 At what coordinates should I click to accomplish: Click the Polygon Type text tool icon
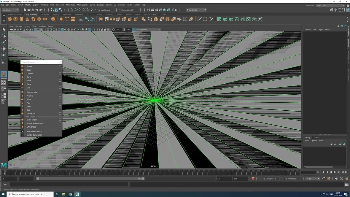[67, 19]
